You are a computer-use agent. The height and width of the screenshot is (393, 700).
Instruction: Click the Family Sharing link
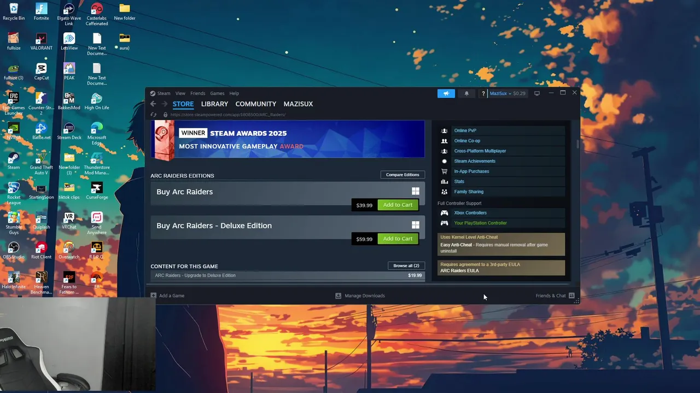coord(469,192)
